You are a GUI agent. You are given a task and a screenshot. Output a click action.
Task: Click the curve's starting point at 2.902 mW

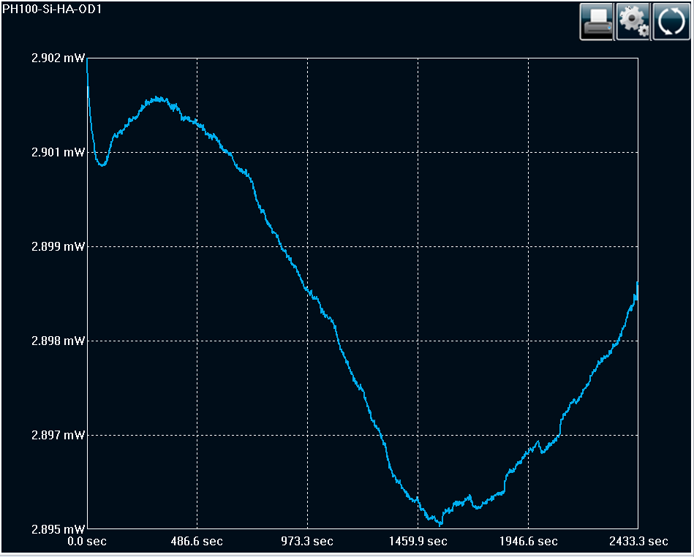pos(88,60)
